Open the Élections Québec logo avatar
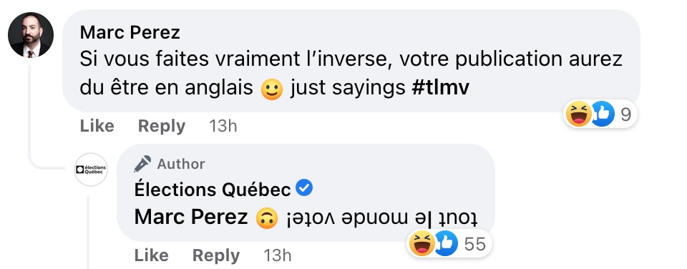The image size is (687, 269). click(91, 169)
